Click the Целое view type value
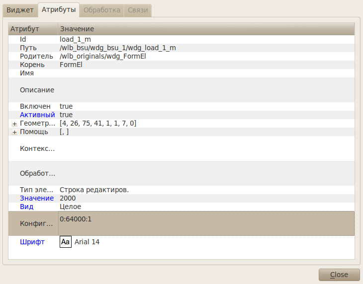Screen dimensions: 363x284 pyautogui.click(x=70, y=207)
